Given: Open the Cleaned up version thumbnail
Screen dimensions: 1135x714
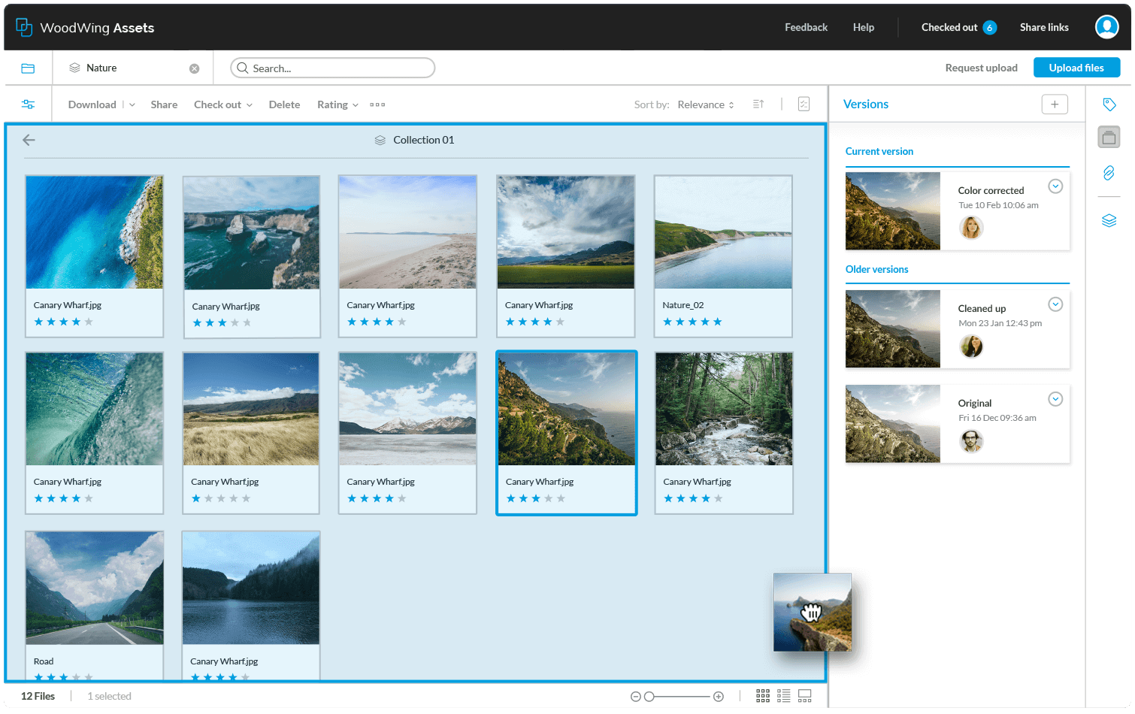Looking at the screenshot, I should (x=893, y=329).
